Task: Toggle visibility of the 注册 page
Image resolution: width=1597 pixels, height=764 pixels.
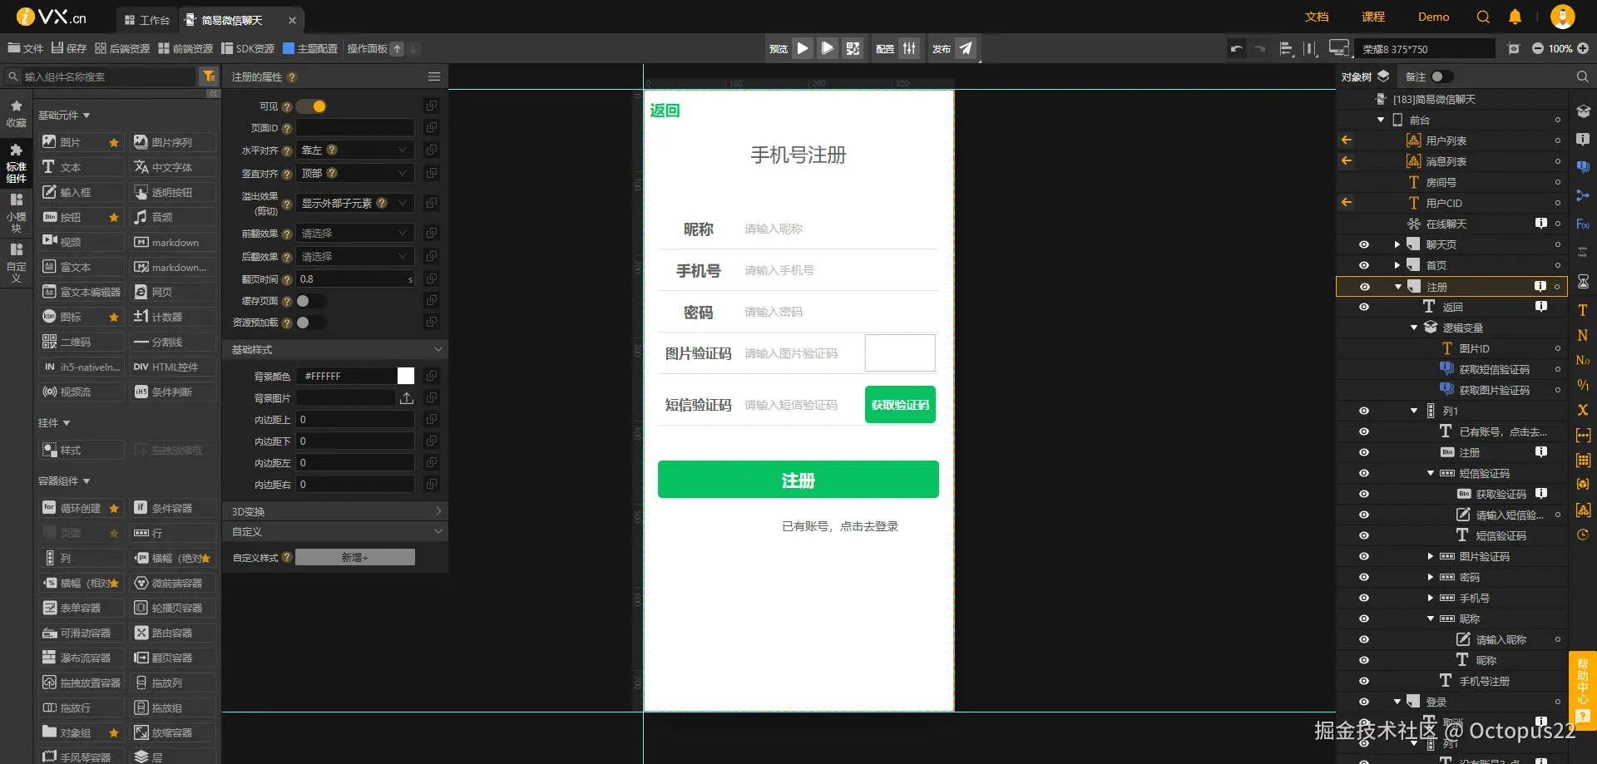Action: [x=1364, y=287]
